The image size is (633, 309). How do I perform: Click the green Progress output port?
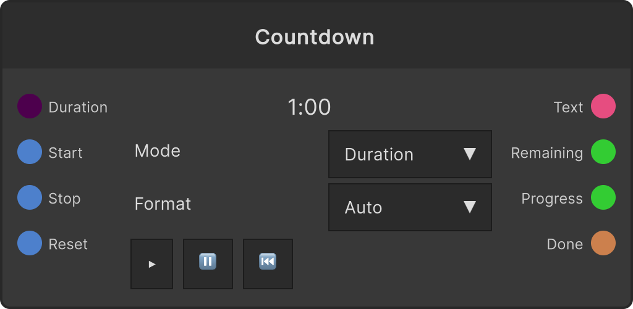tap(603, 197)
